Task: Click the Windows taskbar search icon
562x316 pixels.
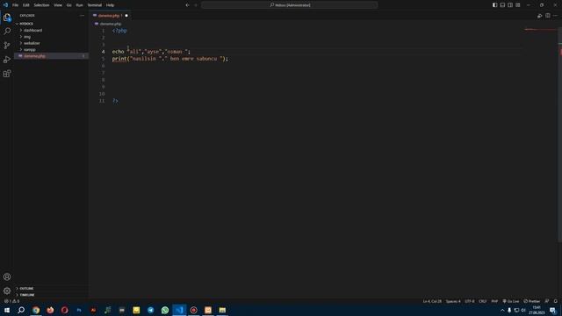Action: pyautogui.click(x=21, y=310)
